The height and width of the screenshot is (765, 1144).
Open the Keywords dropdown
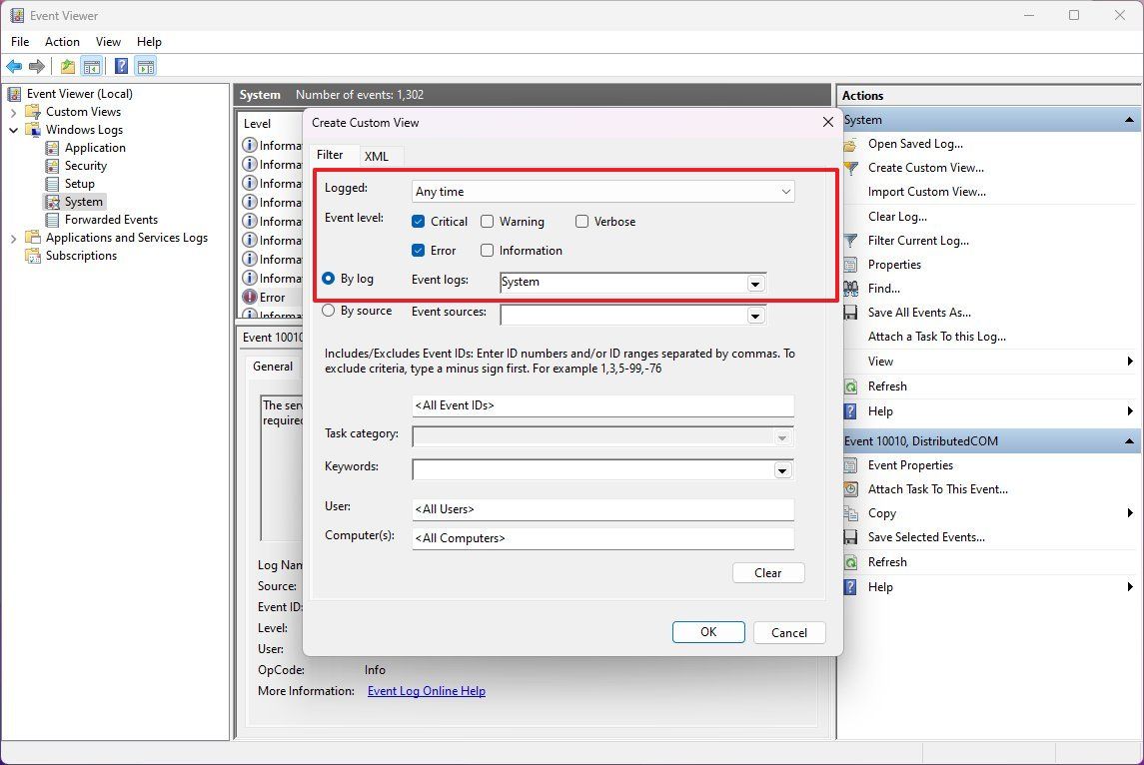point(783,469)
